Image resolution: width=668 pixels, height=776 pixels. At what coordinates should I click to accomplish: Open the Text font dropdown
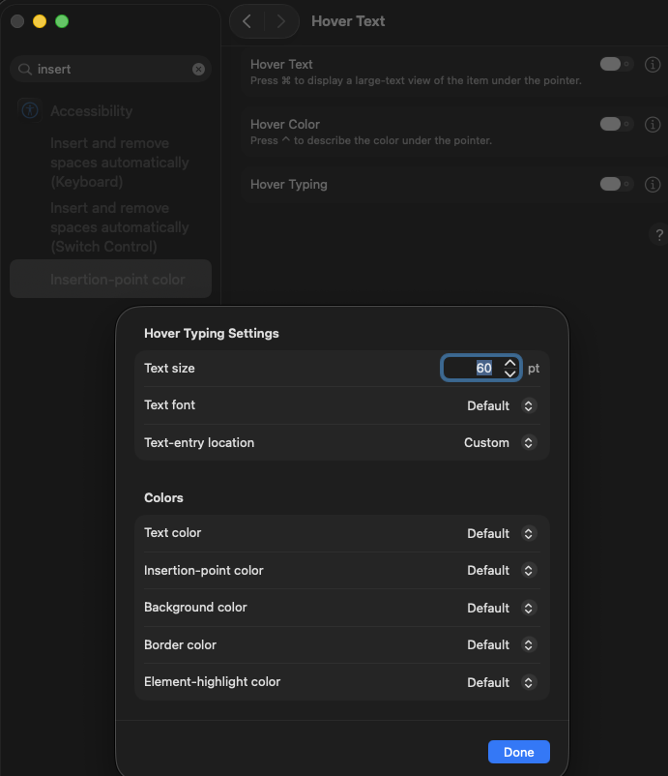pos(501,405)
